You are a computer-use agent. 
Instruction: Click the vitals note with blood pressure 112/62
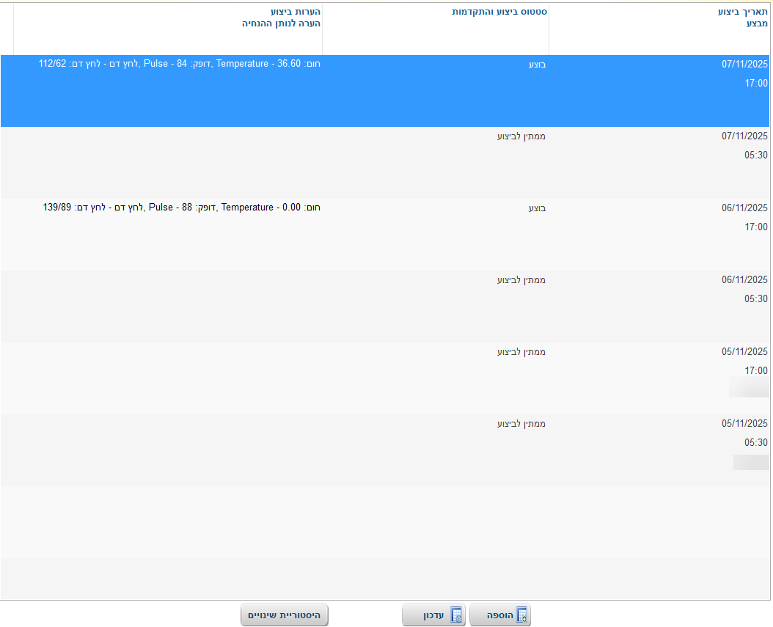(x=180, y=64)
